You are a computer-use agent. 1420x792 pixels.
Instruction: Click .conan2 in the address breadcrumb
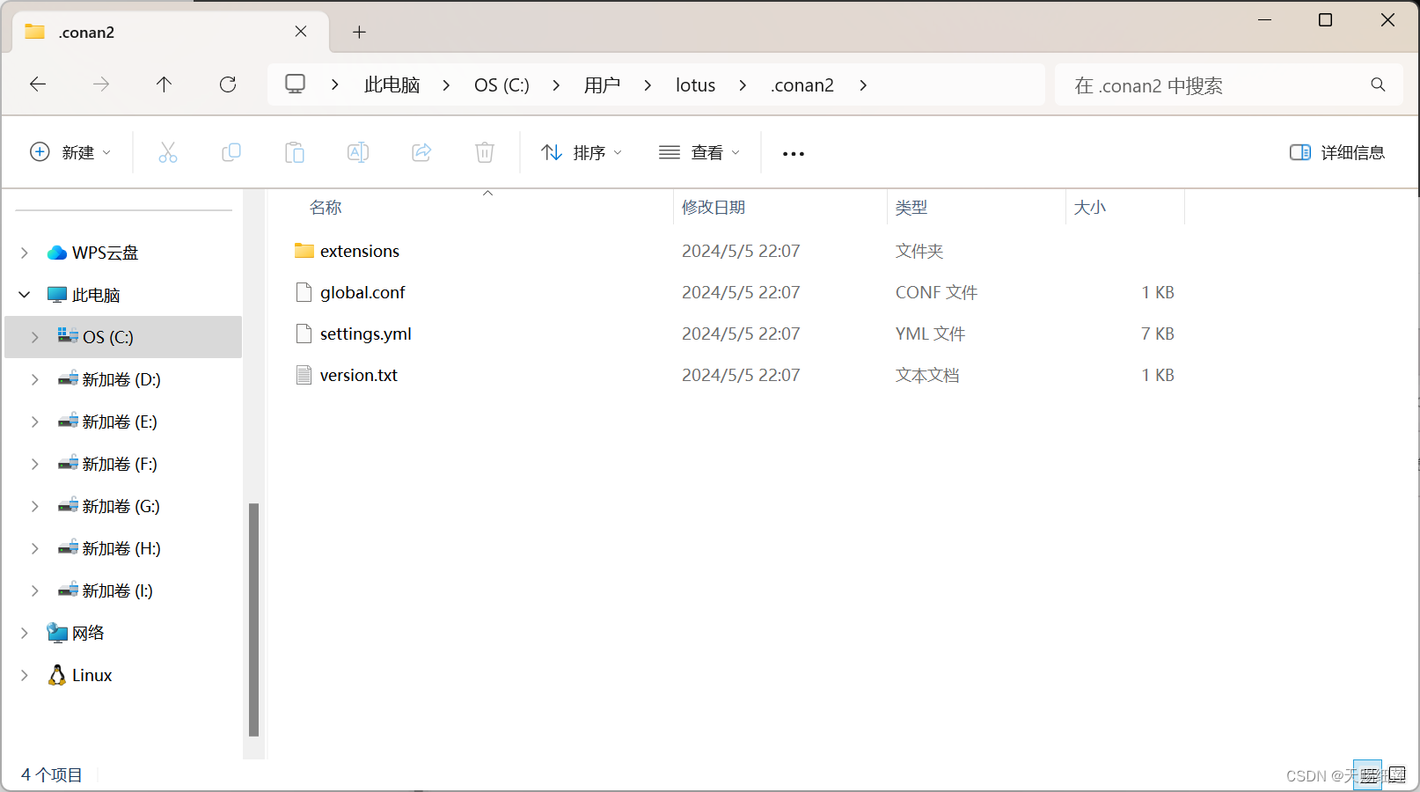point(802,84)
